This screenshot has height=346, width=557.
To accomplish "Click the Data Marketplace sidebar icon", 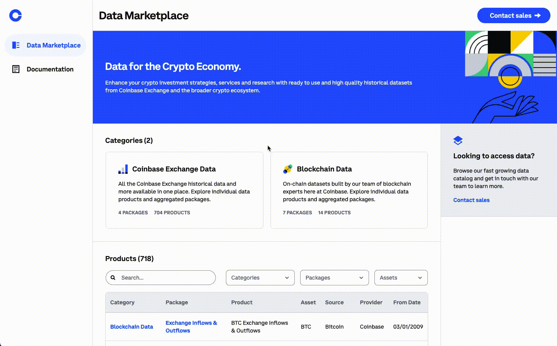I will pyautogui.click(x=16, y=45).
